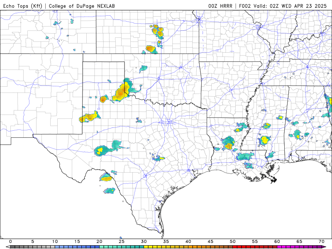The image size is (332, 249).
Task: Click the magenta section of the color bar
Action: click(299, 247)
